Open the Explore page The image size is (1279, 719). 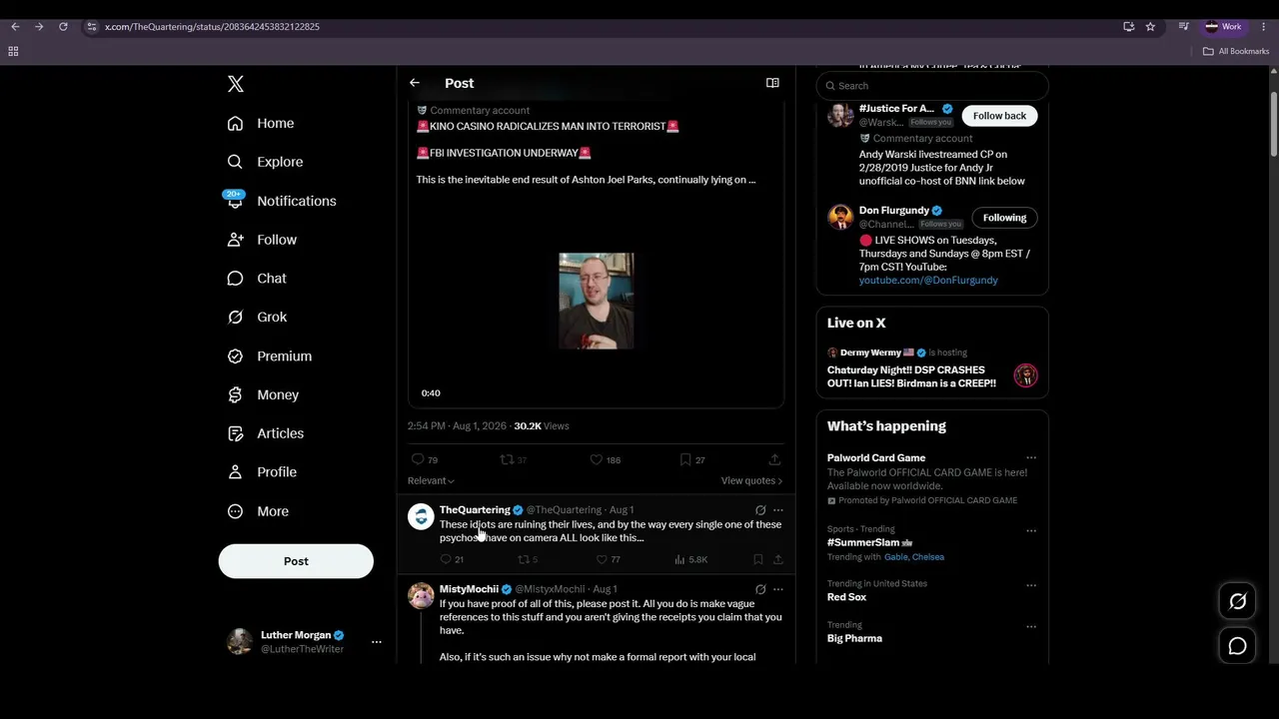[x=265, y=162]
